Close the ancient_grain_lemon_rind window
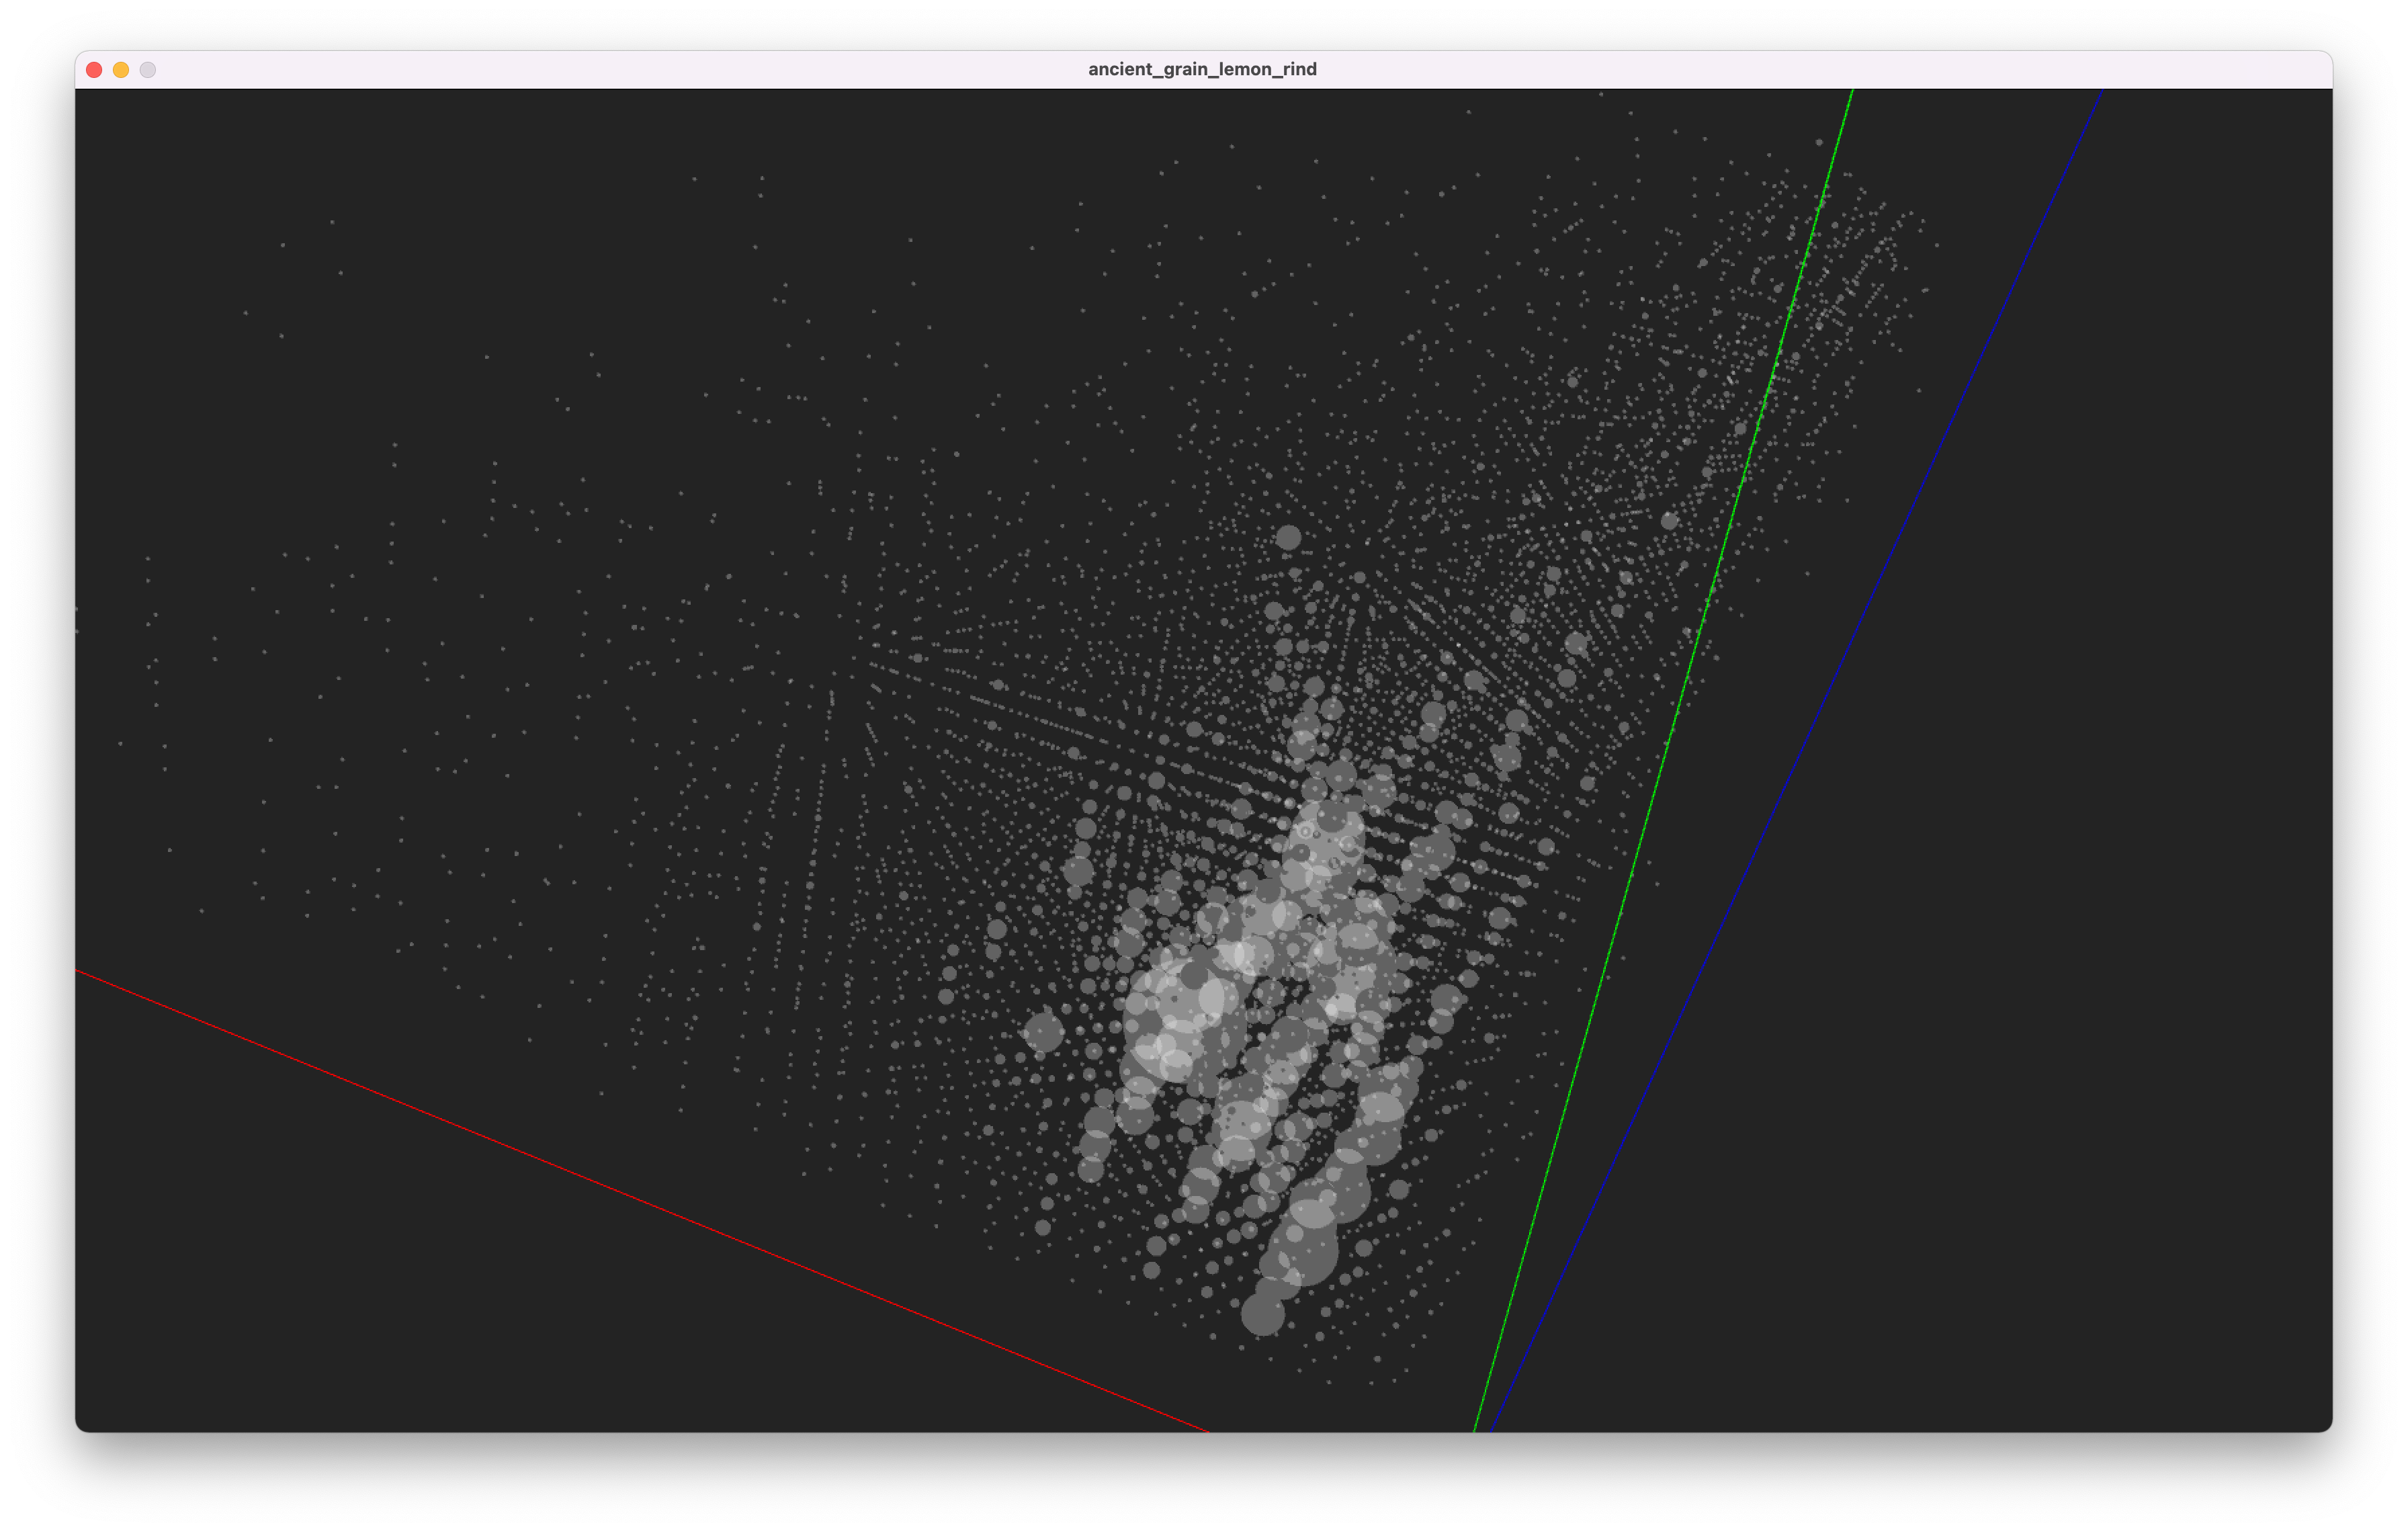This screenshot has height=1532, width=2408. click(x=94, y=70)
